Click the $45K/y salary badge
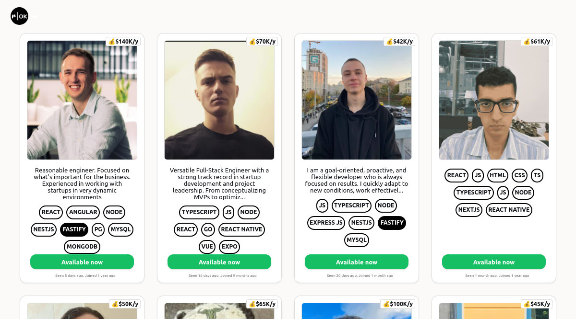Image resolution: width=576 pixels, height=319 pixels. click(x=537, y=304)
